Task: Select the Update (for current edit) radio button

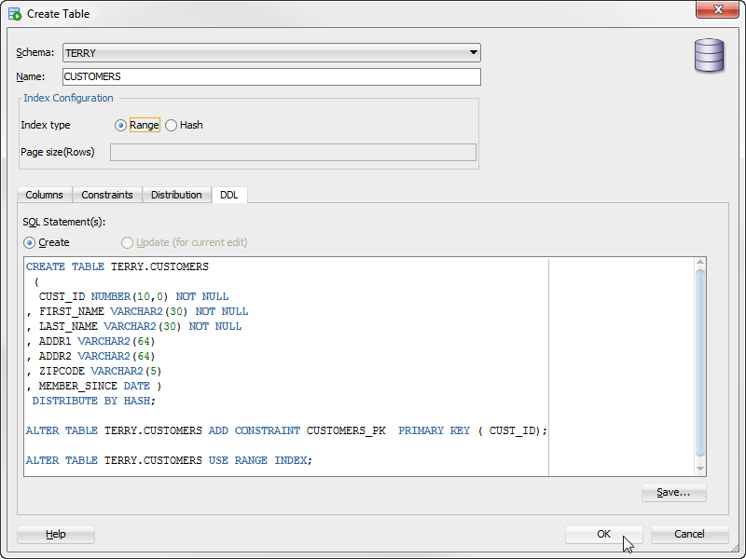Action: (127, 243)
